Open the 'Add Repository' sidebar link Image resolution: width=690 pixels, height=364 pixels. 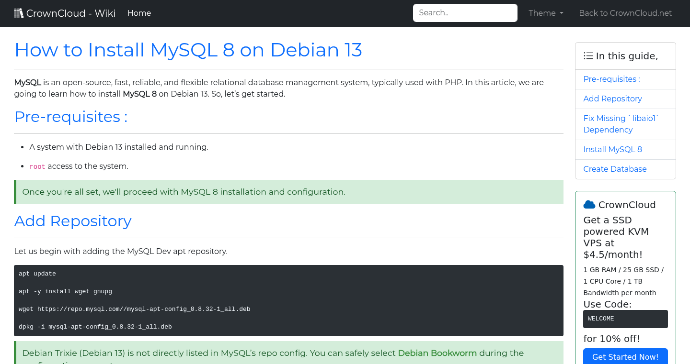(612, 99)
